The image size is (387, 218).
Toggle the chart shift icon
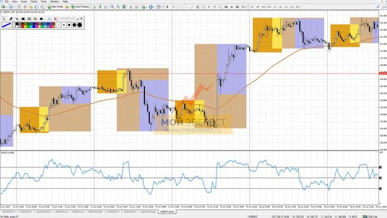tap(137, 7)
